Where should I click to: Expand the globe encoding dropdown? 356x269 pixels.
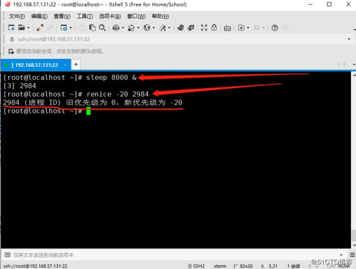tap(148, 28)
